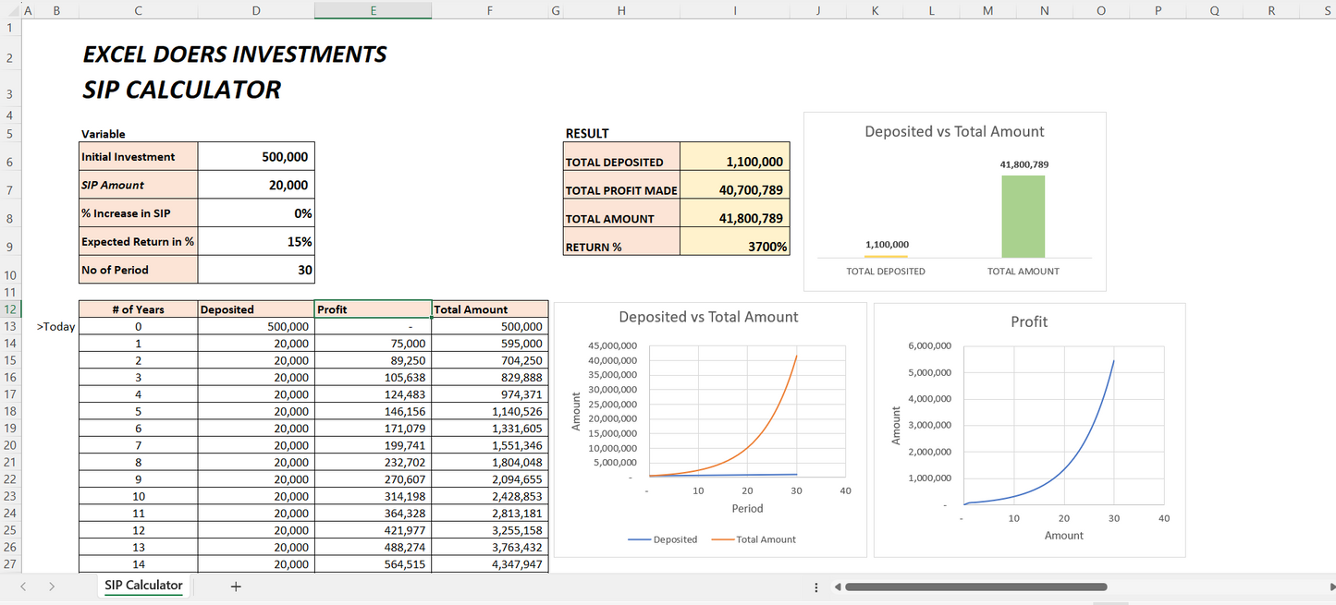
Task: Click the horizontal scrollbar thumb
Action: coord(975,587)
